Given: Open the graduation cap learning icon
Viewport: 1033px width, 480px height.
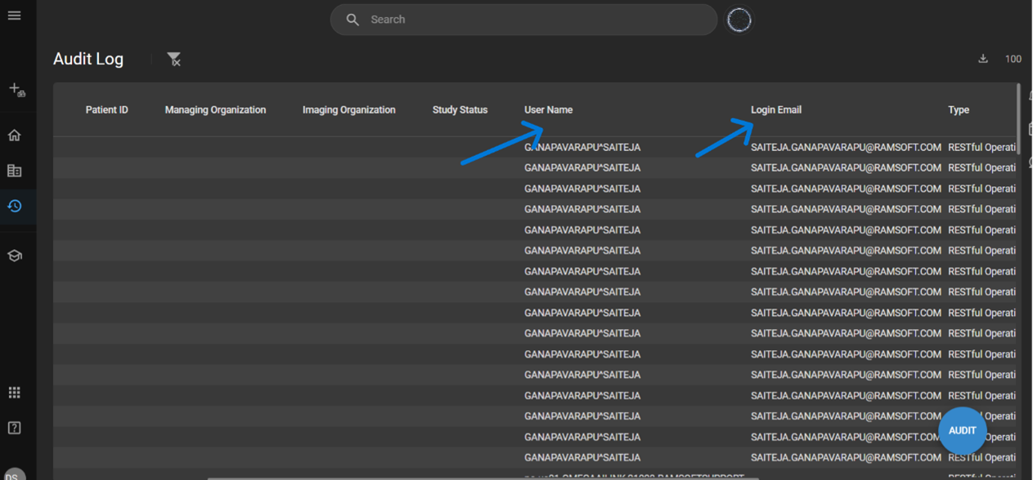Looking at the screenshot, I should (15, 256).
